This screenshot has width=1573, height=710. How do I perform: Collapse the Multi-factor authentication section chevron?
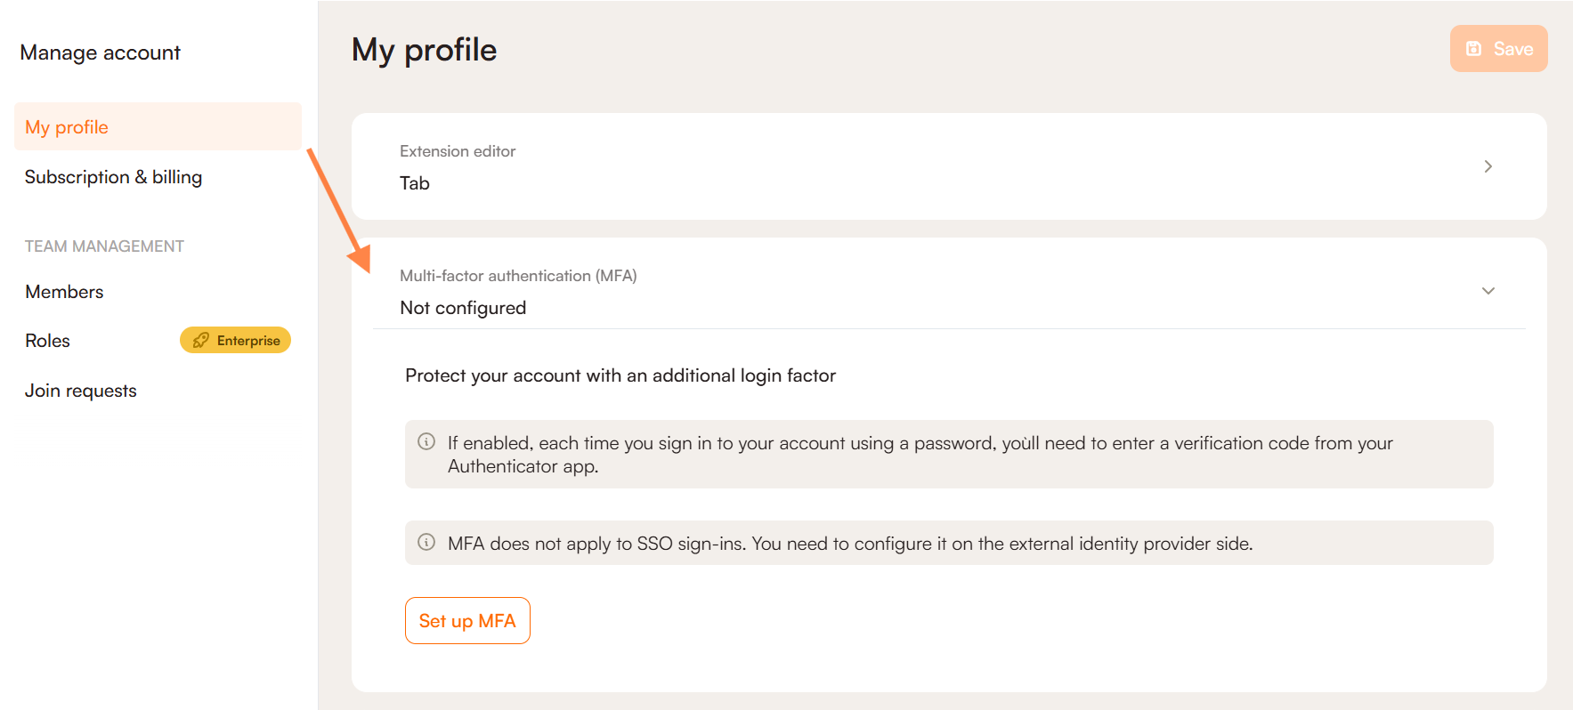click(x=1488, y=291)
